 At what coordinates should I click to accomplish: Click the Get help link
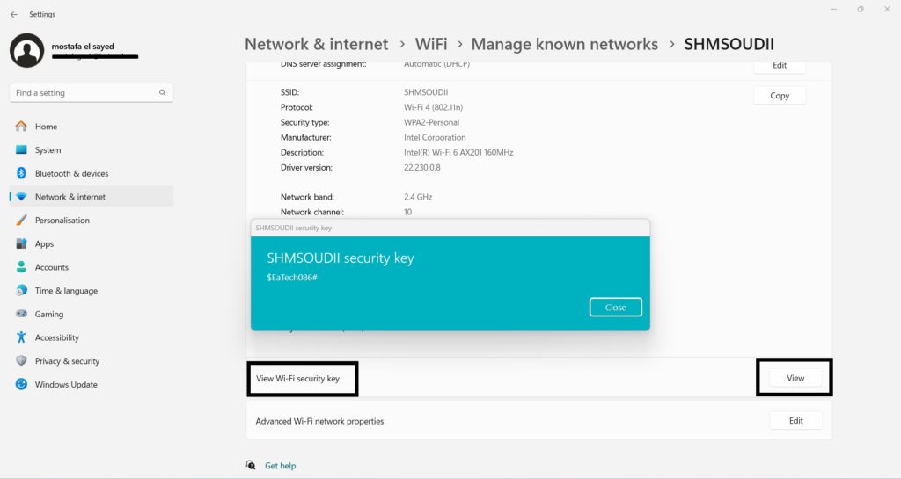(x=280, y=466)
